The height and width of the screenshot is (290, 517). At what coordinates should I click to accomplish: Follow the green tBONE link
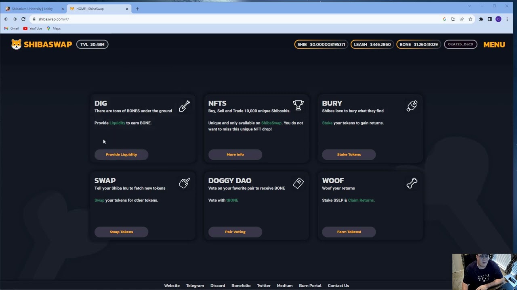pyautogui.click(x=232, y=200)
